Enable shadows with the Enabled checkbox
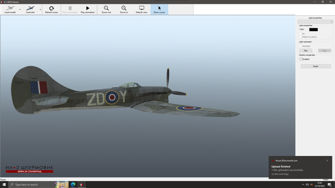The width and height of the screenshot is (335, 188). [x=301, y=59]
